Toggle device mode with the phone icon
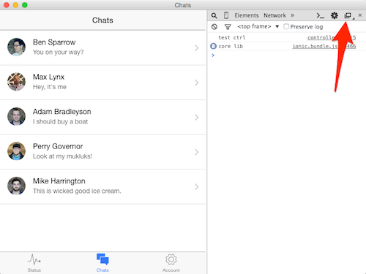The image size is (366, 274). [x=226, y=15]
